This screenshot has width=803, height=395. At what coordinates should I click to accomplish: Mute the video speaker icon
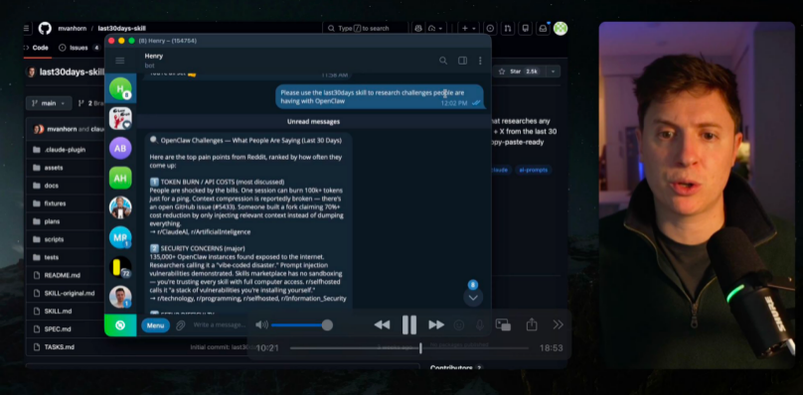[261, 325]
